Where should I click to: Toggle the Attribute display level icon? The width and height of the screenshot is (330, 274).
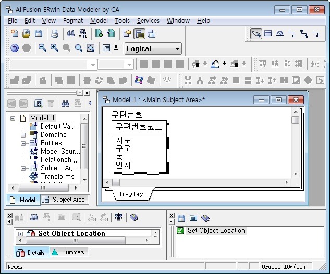[139, 34]
